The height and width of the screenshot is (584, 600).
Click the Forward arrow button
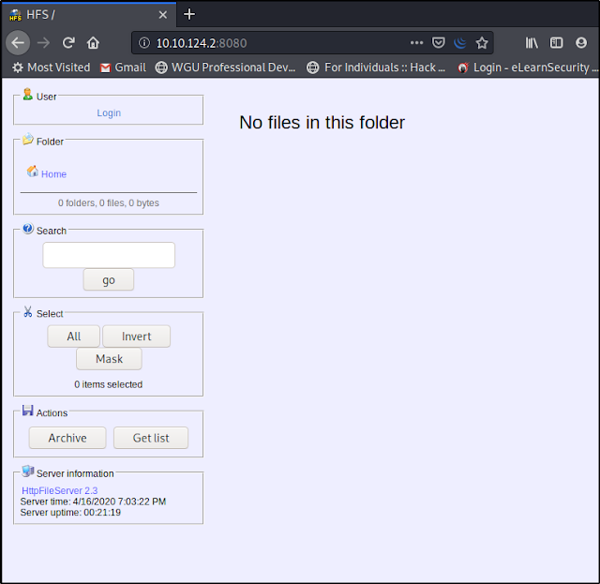43,43
